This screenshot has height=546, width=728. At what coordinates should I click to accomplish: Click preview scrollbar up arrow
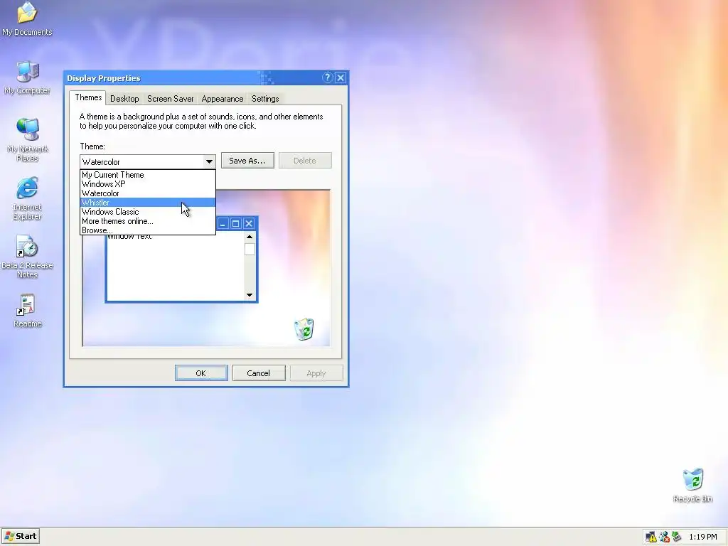(x=250, y=237)
